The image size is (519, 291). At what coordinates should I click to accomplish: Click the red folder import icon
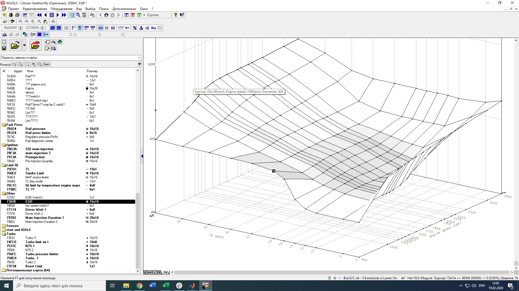point(35,45)
